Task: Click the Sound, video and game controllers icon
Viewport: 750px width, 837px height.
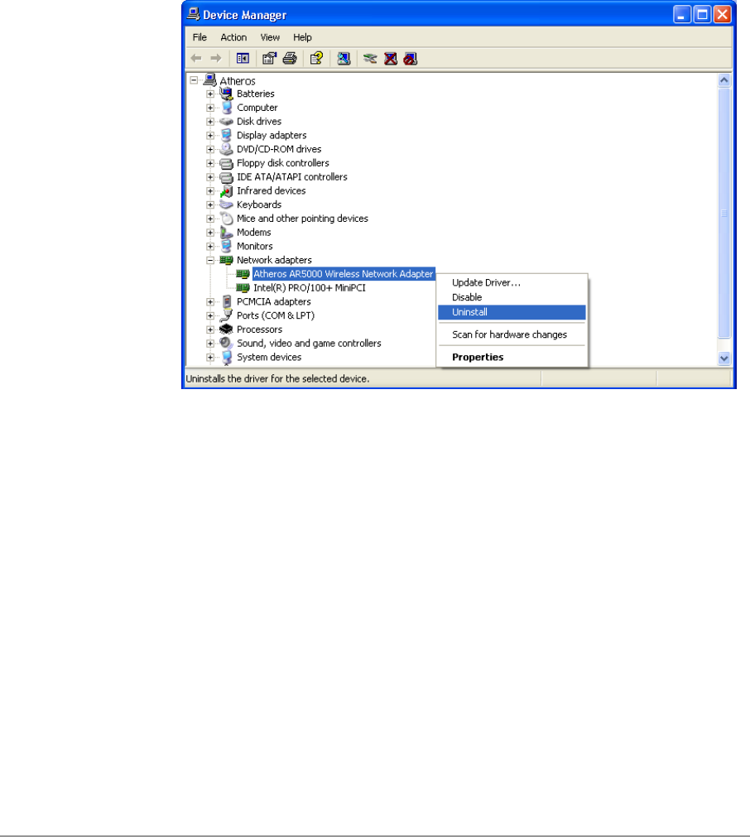Action: [226, 344]
